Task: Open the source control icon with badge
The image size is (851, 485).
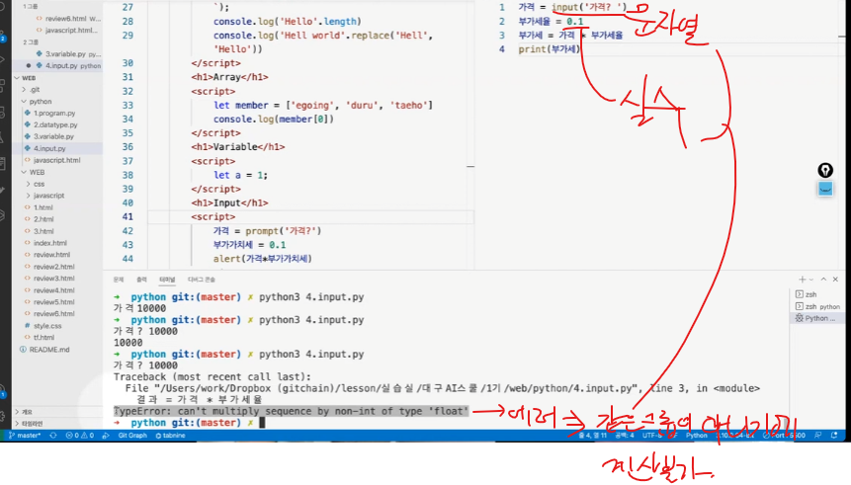Action: coord(2,37)
